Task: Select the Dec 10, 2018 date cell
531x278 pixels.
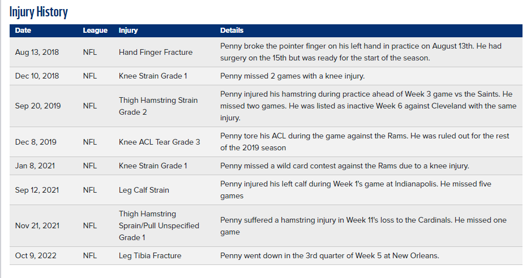Action: coord(37,76)
